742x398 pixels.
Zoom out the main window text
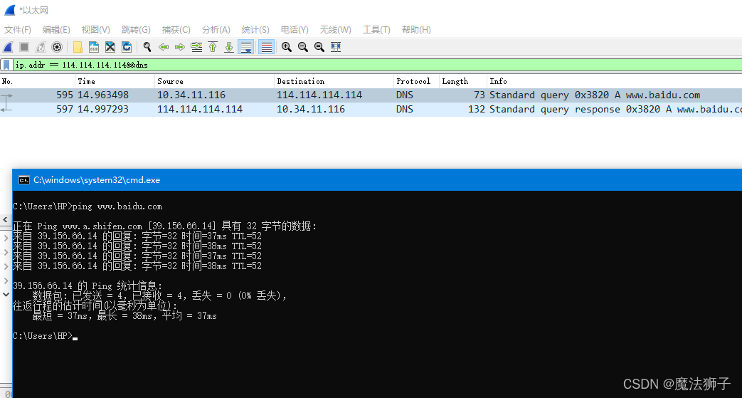pyautogui.click(x=303, y=47)
